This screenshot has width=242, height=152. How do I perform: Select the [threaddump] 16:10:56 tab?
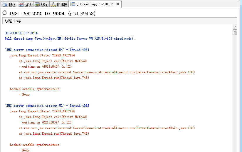tap(95, 4)
